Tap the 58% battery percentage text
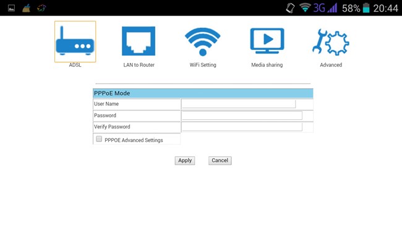Screen dimensions: 402x226 pos(351,9)
